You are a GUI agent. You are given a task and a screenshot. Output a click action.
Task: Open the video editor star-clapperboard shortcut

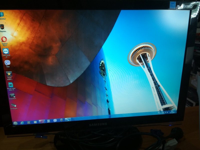pyautogui.click(x=9, y=74)
